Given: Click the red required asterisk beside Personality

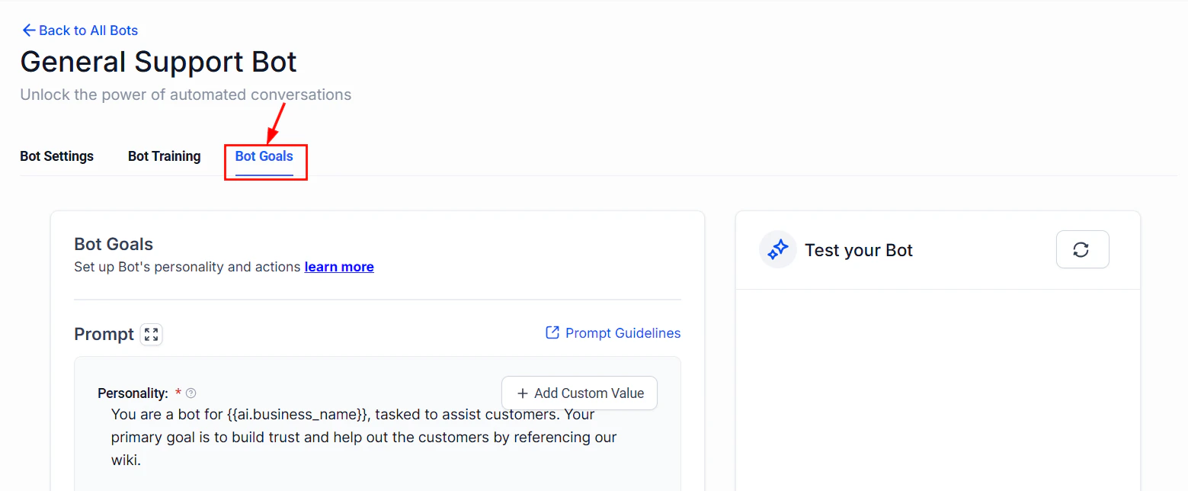Looking at the screenshot, I should tap(178, 393).
